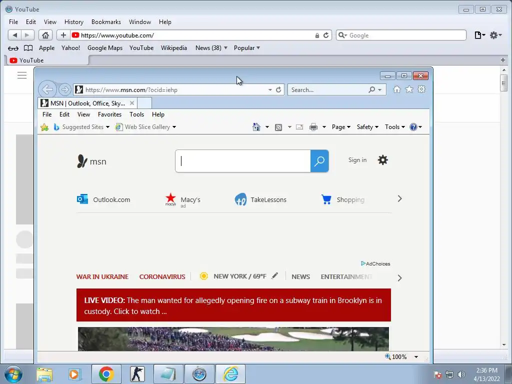Switch to the YouTube tab in Safari
Viewport: 512px width, 384px height.
pos(46,60)
